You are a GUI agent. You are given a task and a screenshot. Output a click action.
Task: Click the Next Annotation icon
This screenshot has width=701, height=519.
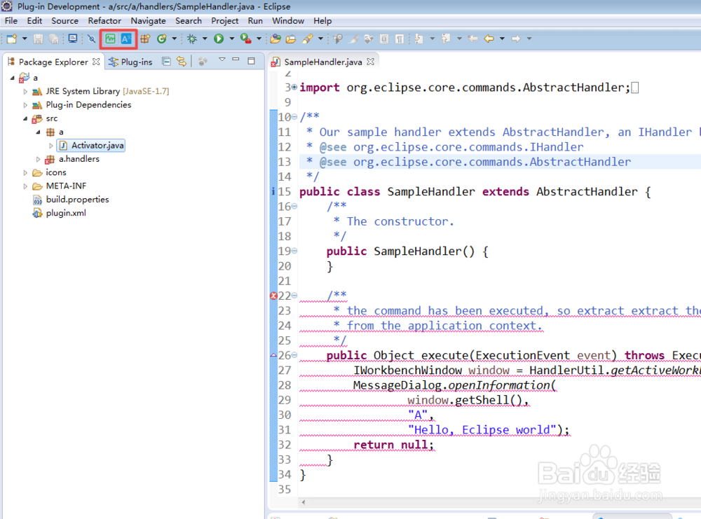(419, 39)
